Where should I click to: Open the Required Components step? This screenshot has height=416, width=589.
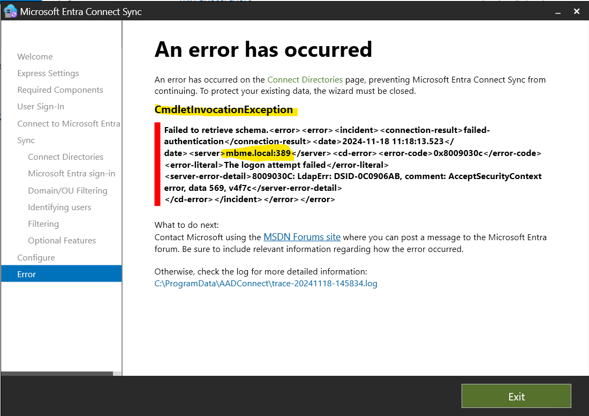pyautogui.click(x=60, y=90)
